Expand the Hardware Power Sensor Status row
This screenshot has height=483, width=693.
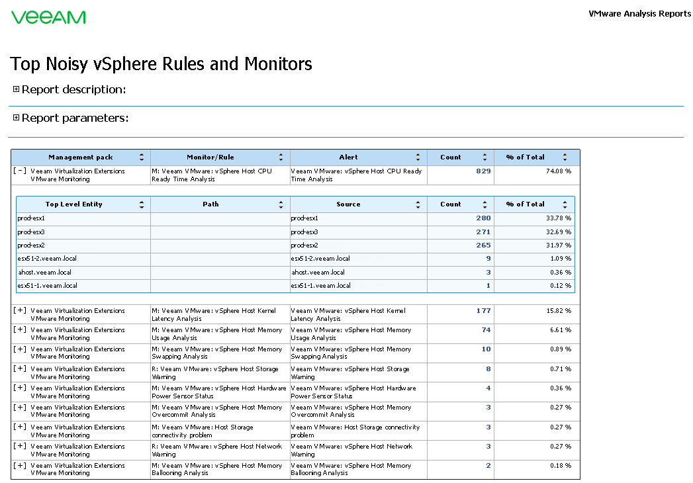click(19, 388)
